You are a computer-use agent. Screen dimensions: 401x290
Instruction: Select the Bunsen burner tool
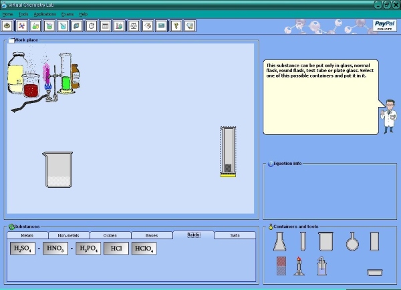tap(301, 267)
